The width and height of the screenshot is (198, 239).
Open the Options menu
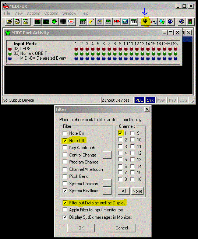(51, 13)
